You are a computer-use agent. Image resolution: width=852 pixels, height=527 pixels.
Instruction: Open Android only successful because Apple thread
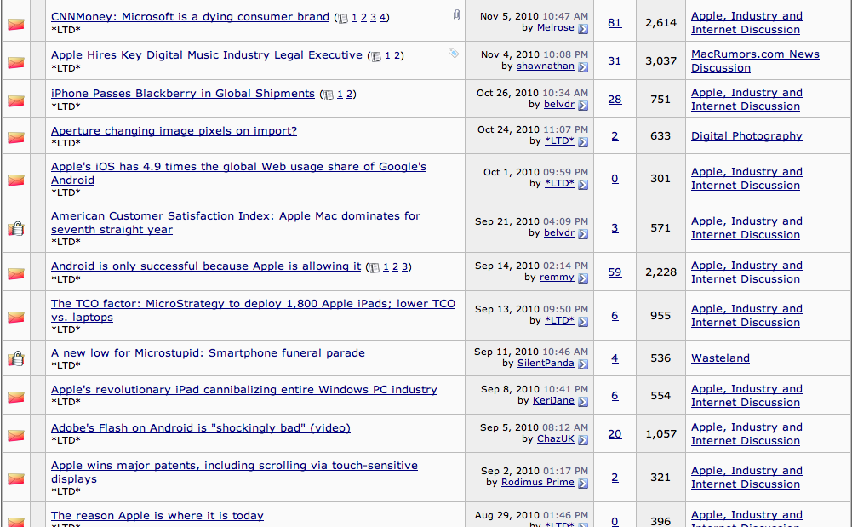206,266
